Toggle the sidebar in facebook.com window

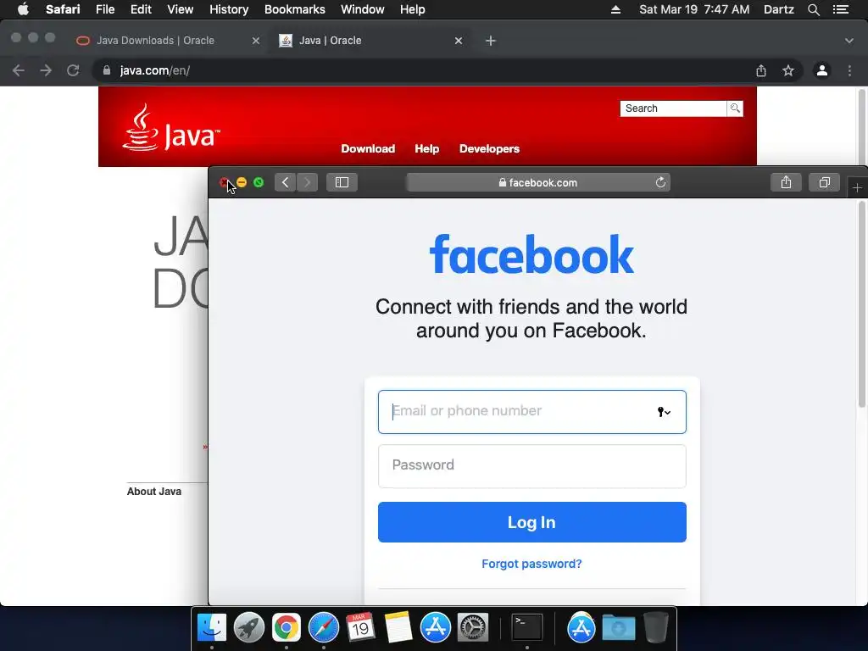tap(342, 182)
